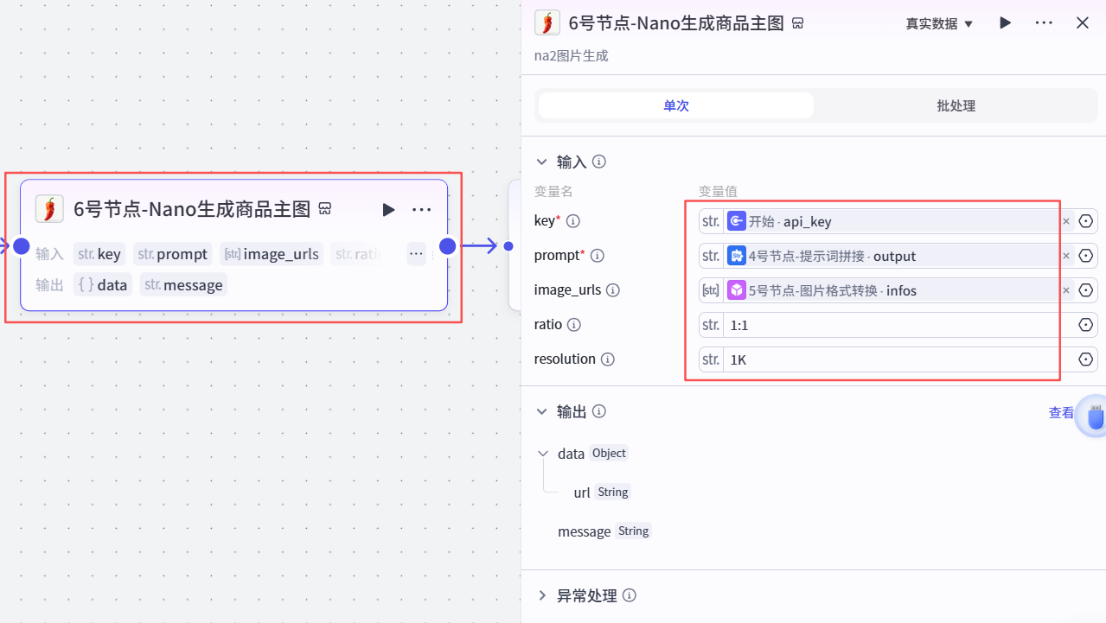Open the ... more menu in the panel header
The height and width of the screenshot is (623, 1106).
(1043, 23)
